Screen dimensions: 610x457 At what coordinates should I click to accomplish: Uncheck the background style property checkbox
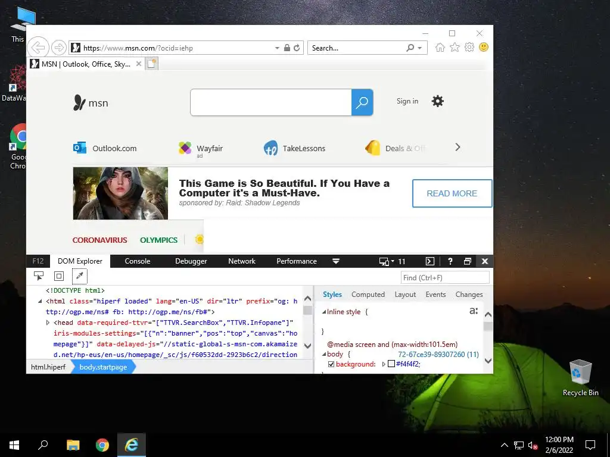tap(331, 364)
